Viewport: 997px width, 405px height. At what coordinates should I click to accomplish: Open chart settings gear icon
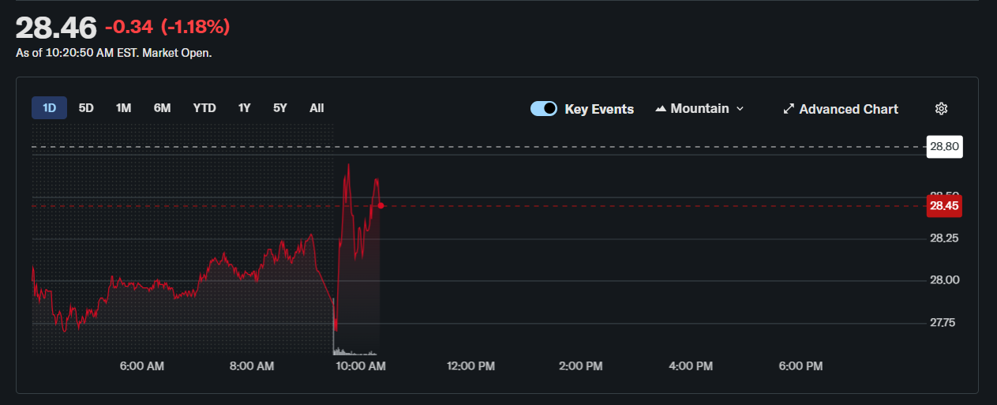pos(941,109)
